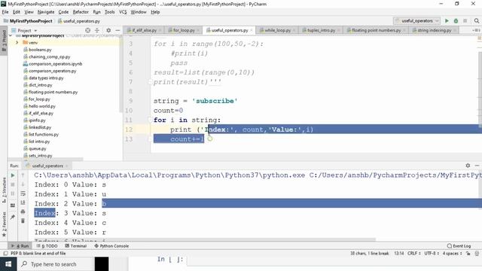Open line separator CRLF selector
The height and width of the screenshot is (271, 482).
tap(413, 254)
